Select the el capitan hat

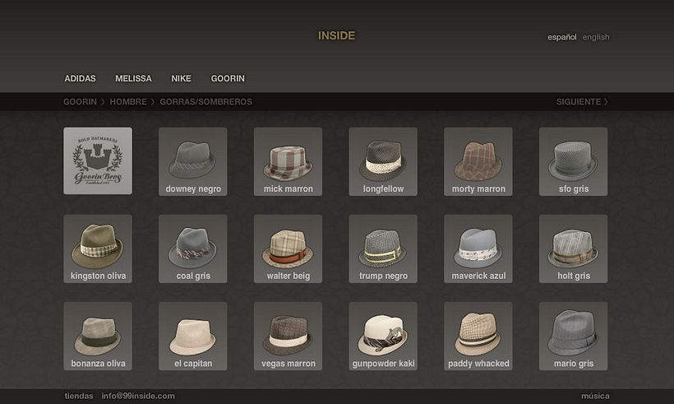coord(193,336)
